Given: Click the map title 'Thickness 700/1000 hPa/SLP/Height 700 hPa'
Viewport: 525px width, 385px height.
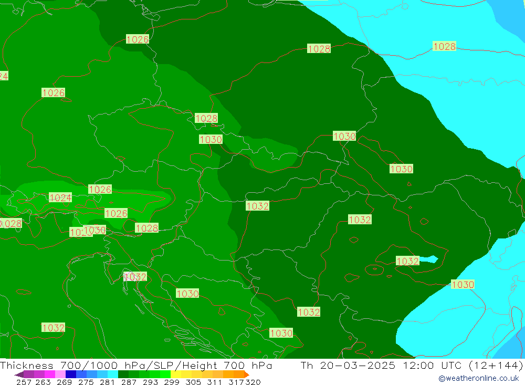Looking at the screenshot, I should pyautogui.click(x=135, y=365).
